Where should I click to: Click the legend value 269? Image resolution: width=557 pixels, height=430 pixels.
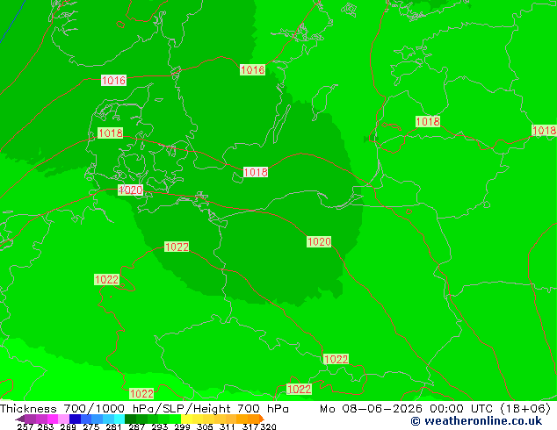pyautogui.click(x=68, y=426)
